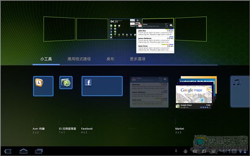Tap the download notification arrow icon

(176, 151)
